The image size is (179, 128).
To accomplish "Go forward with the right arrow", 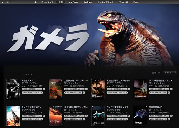I will pos(8,2).
